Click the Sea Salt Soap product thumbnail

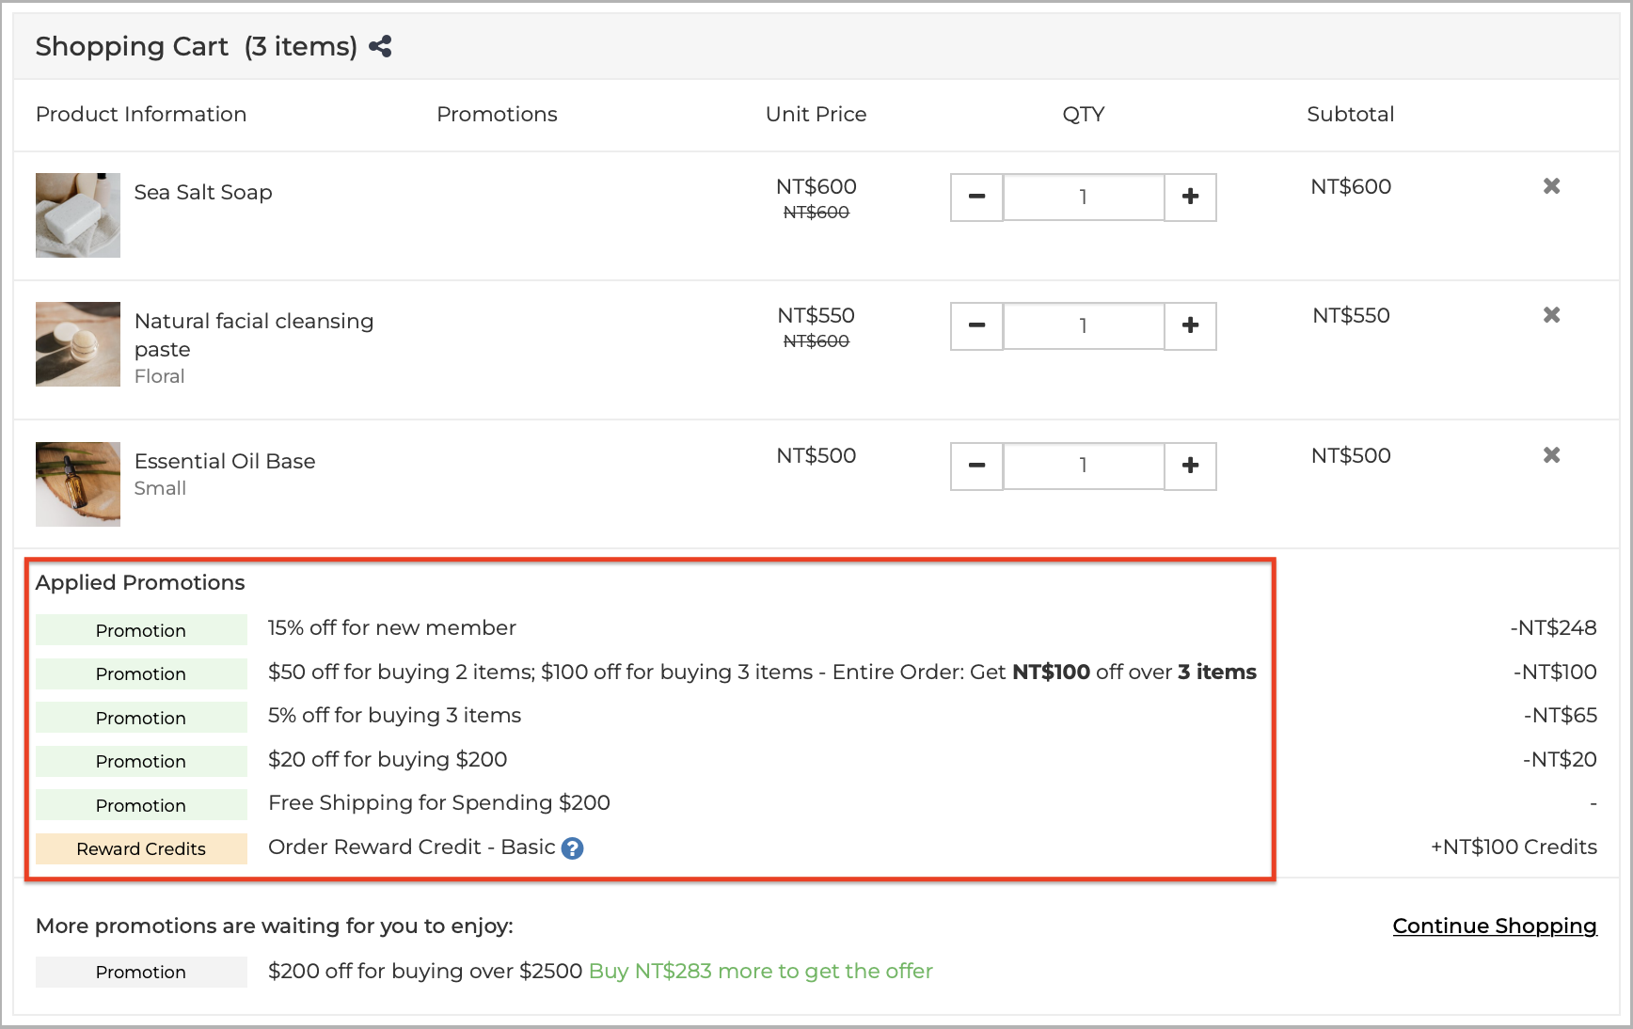tap(78, 214)
